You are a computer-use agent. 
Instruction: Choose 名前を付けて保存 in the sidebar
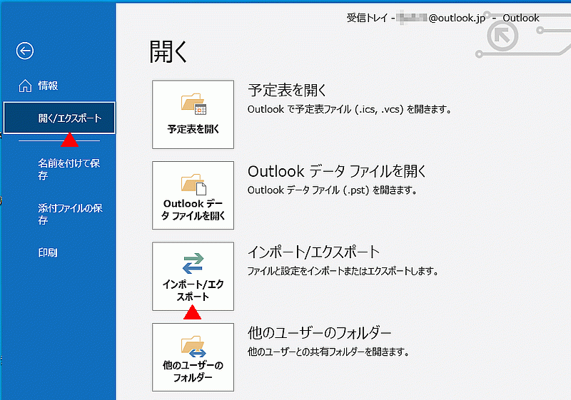coord(69,169)
